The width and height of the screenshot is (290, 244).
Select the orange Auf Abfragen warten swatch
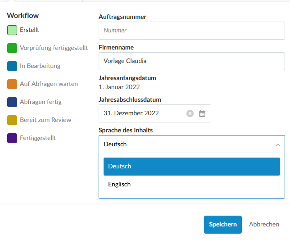pyautogui.click(x=12, y=84)
